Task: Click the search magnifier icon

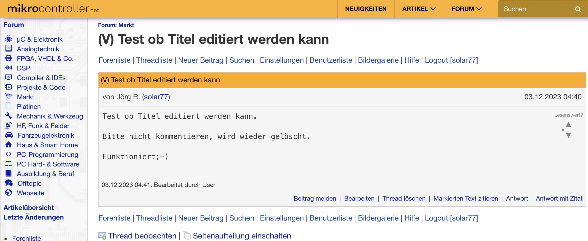Action: [578, 9]
